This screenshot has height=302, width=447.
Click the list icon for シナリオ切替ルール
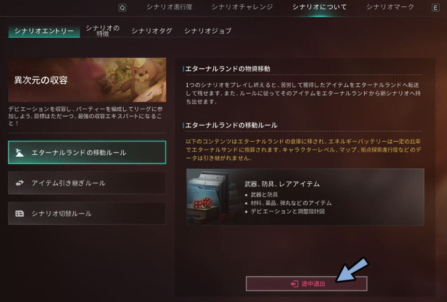(x=19, y=213)
